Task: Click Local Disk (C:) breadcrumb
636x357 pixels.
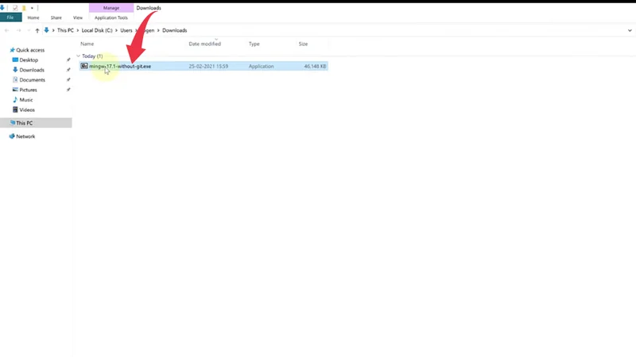Action: point(99,30)
